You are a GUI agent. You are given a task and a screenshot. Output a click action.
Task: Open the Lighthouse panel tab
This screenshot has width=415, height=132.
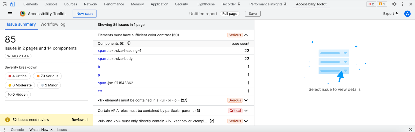click(x=206, y=4)
